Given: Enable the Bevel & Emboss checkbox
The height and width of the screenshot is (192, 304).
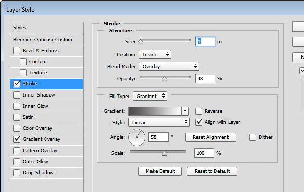Looking at the screenshot, I should [17, 51].
